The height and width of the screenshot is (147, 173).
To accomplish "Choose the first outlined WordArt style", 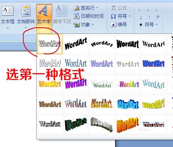I will [50, 44].
